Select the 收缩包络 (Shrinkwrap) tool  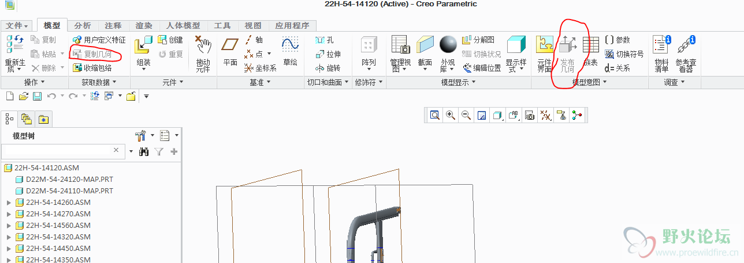click(x=92, y=68)
